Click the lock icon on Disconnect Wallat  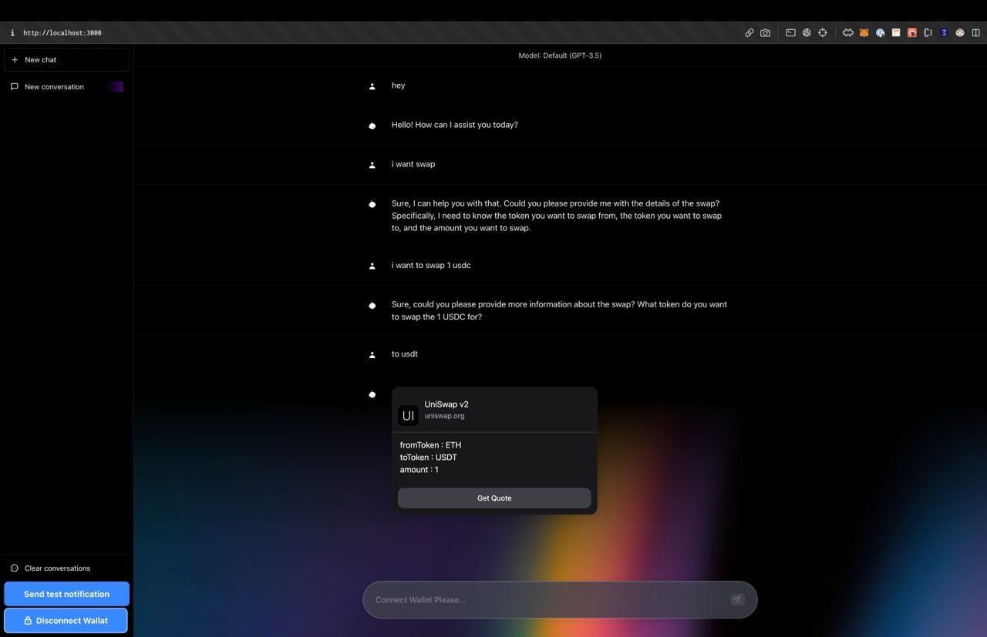coord(28,621)
